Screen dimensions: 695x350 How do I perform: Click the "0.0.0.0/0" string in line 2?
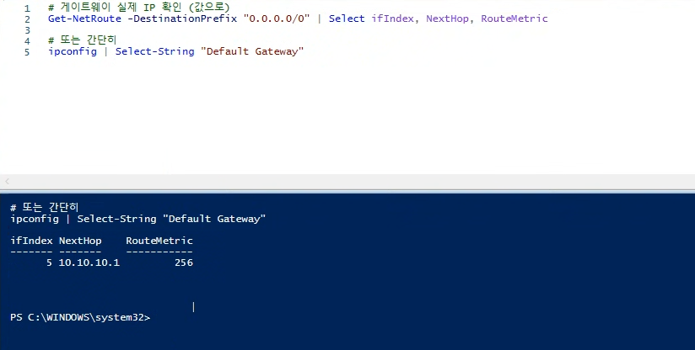click(x=277, y=19)
